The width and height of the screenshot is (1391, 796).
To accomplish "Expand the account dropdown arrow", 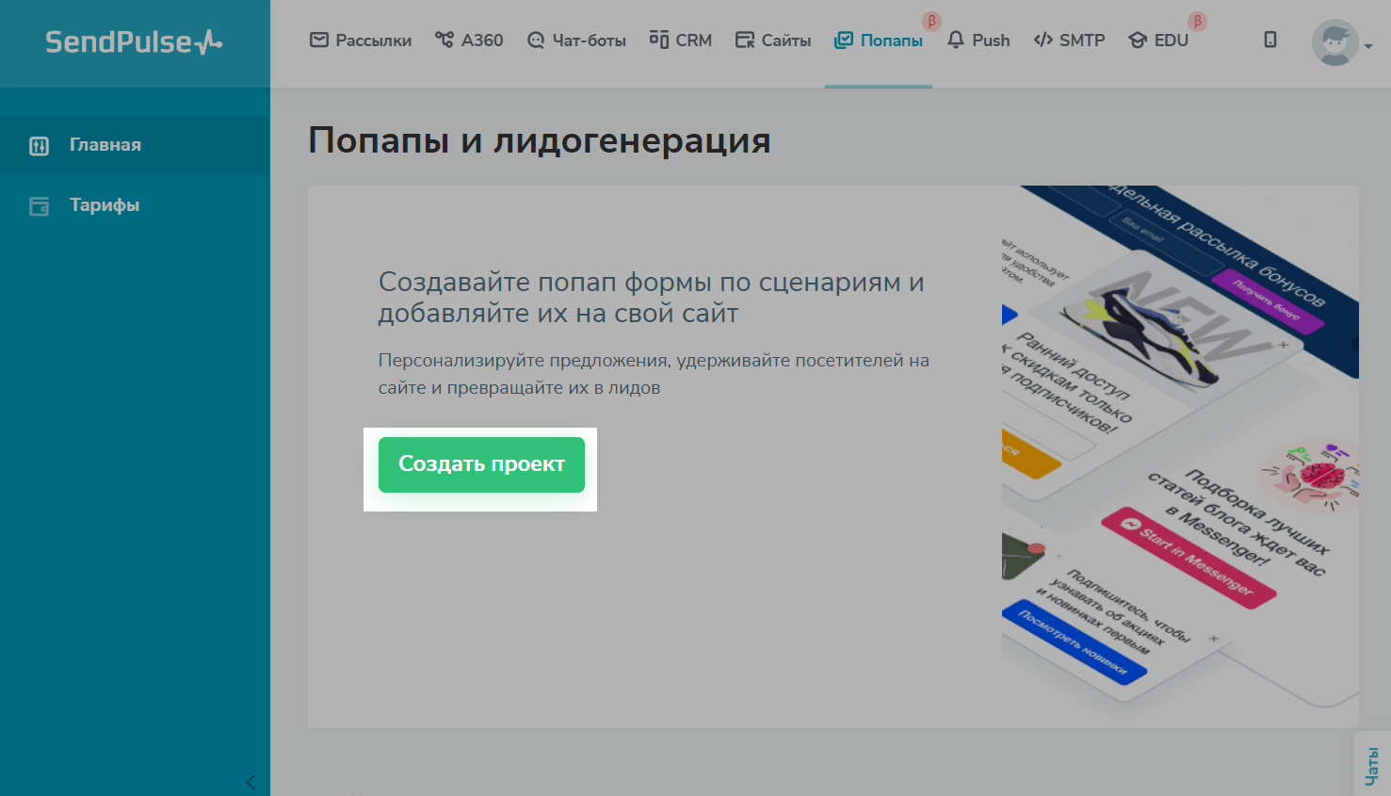I will (x=1368, y=46).
